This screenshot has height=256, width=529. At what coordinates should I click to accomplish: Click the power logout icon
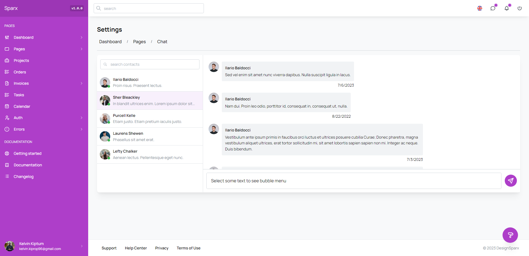[519, 8]
